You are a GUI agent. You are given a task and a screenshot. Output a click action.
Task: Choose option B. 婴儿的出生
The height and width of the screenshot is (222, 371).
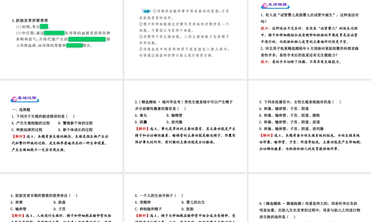tap(193, 202)
